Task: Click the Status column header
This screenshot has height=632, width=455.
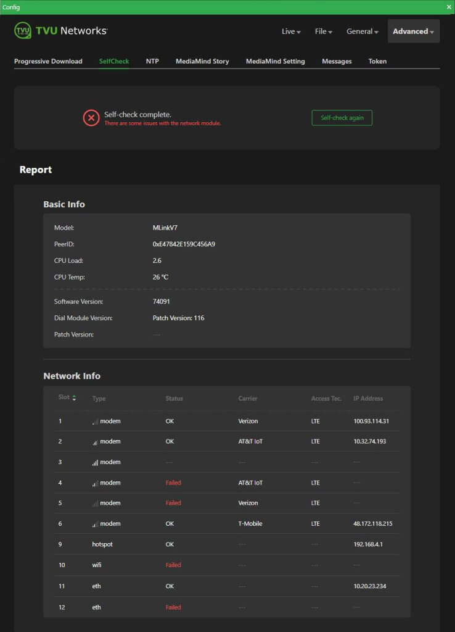Action: pyautogui.click(x=174, y=398)
